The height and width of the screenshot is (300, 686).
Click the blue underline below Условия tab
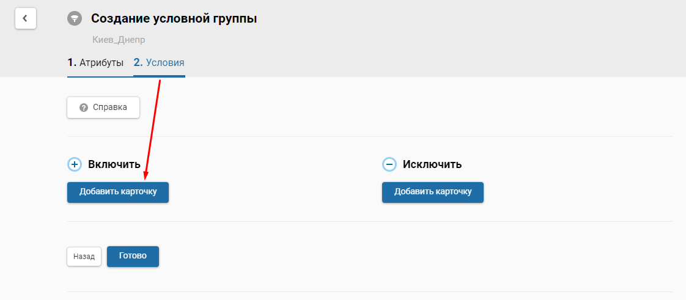click(x=159, y=76)
